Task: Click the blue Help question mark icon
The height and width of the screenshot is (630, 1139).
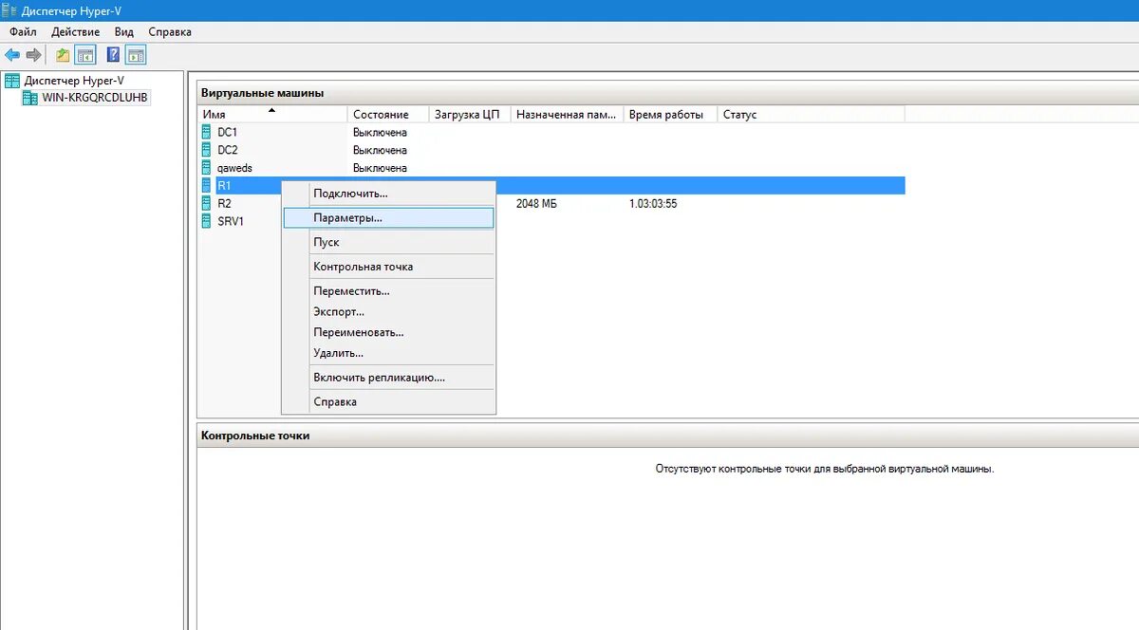Action: point(113,55)
